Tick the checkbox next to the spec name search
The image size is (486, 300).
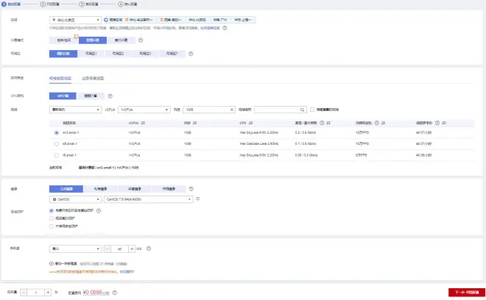click(x=312, y=110)
